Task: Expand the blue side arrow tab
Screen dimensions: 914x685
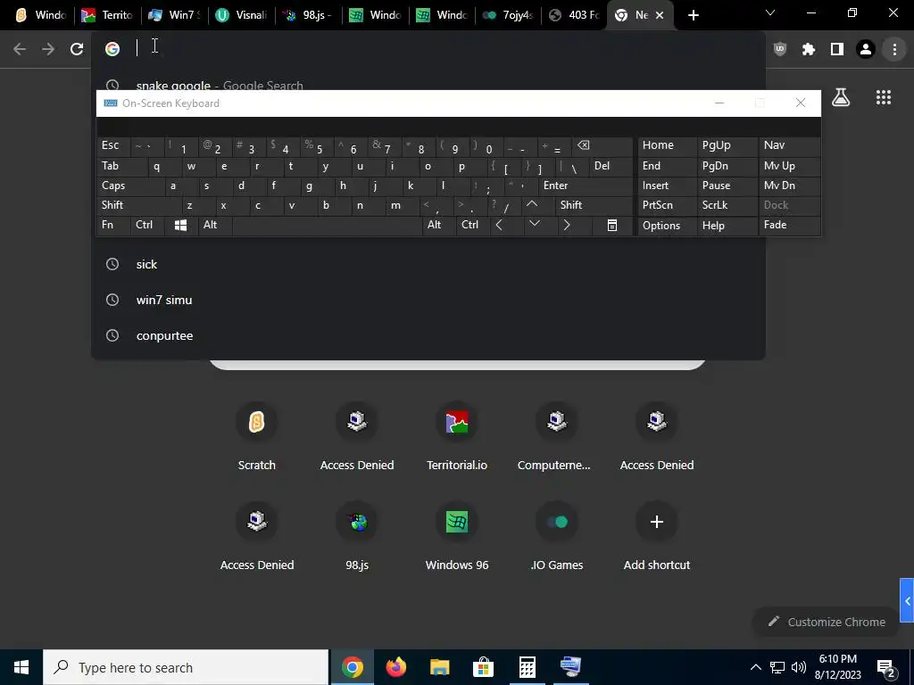Action: [x=907, y=601]
